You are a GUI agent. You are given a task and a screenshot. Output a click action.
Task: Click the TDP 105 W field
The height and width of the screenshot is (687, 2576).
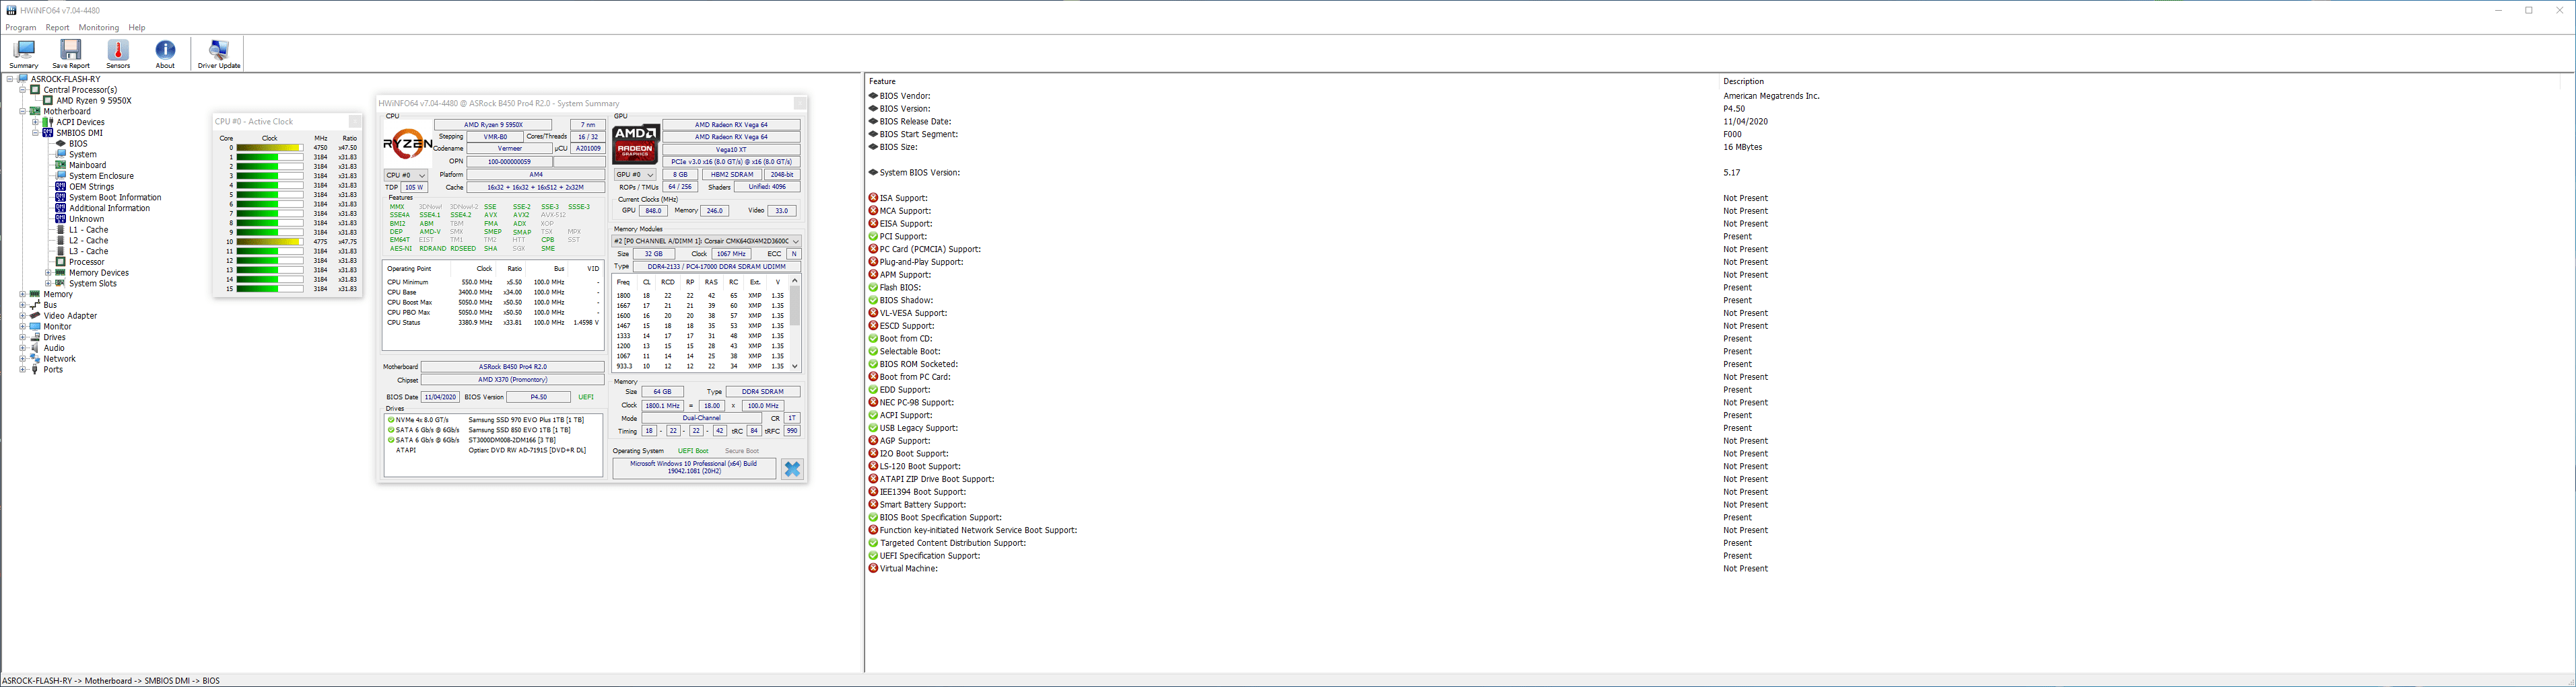[414, 188]
